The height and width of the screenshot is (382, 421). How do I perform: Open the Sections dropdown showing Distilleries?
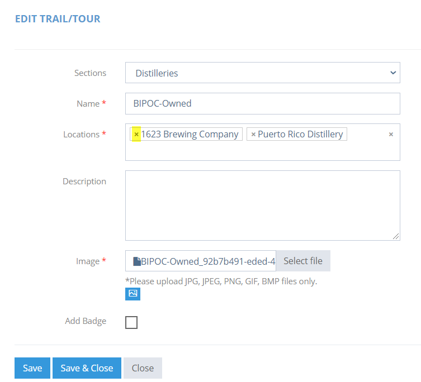point(263,73)
